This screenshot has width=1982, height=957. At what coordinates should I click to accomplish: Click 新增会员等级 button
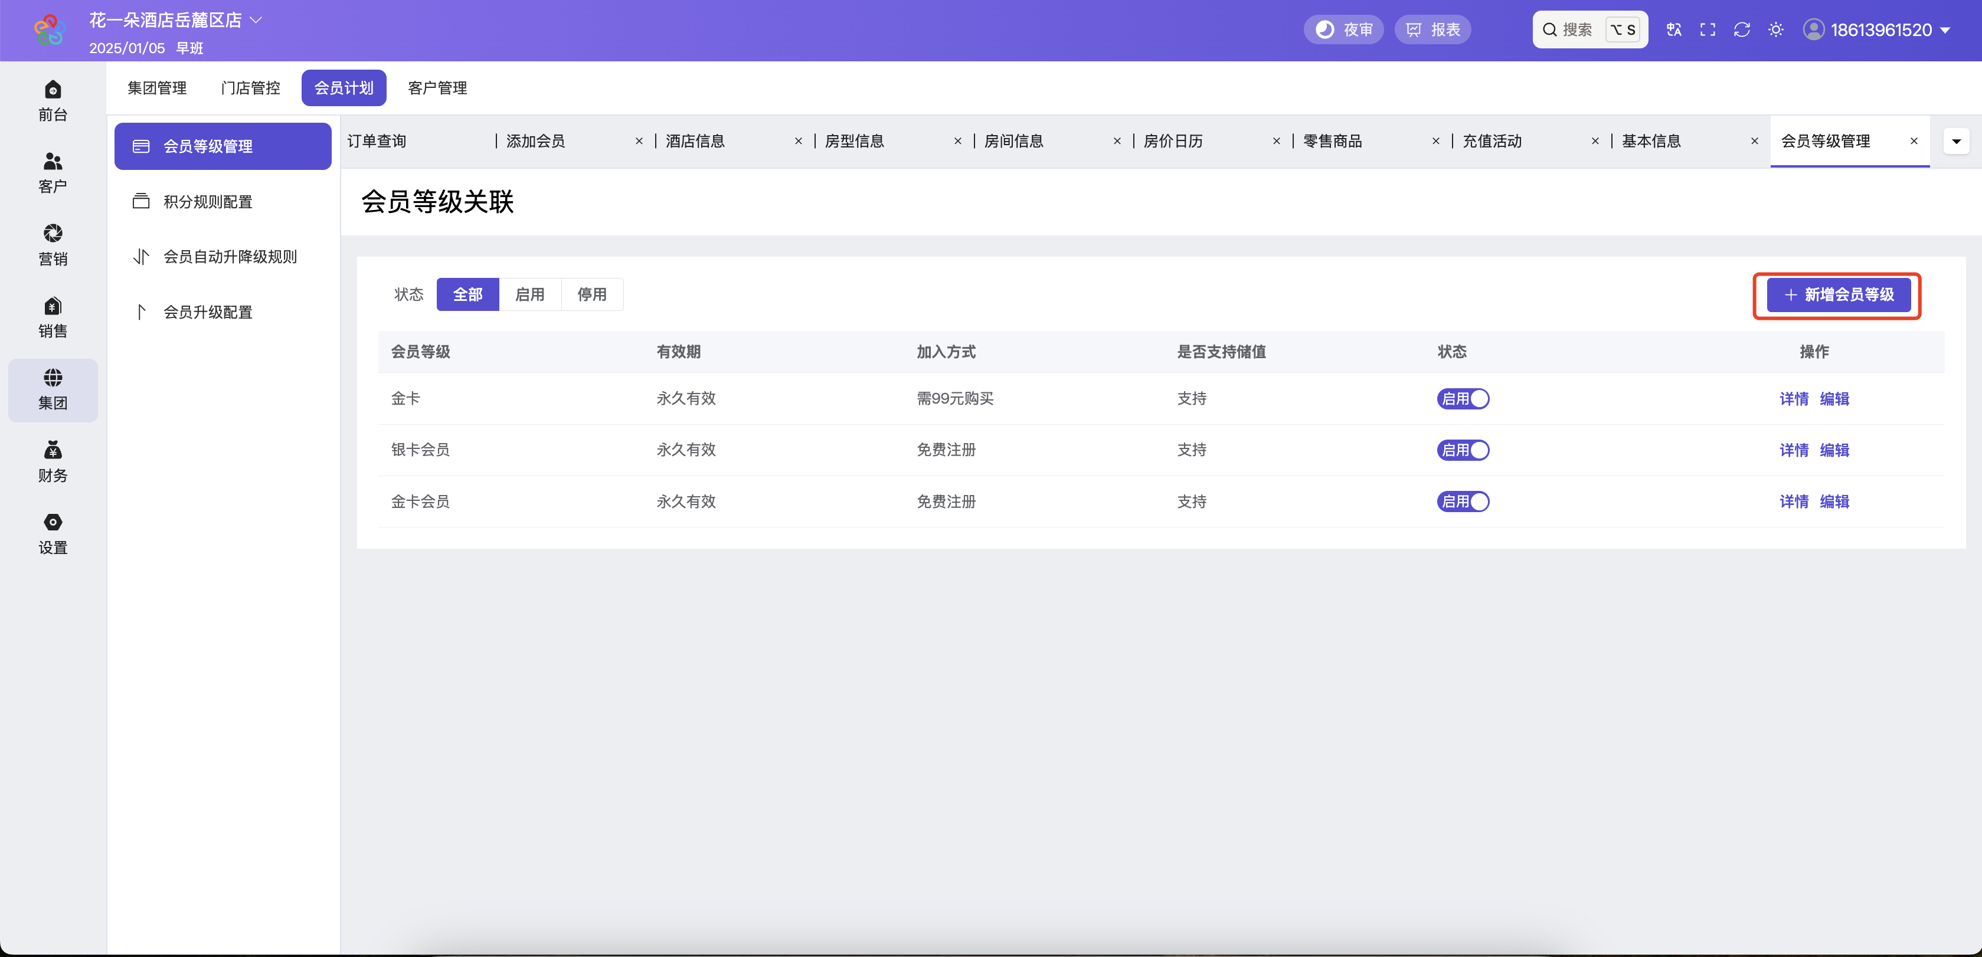click(1838, 294)
